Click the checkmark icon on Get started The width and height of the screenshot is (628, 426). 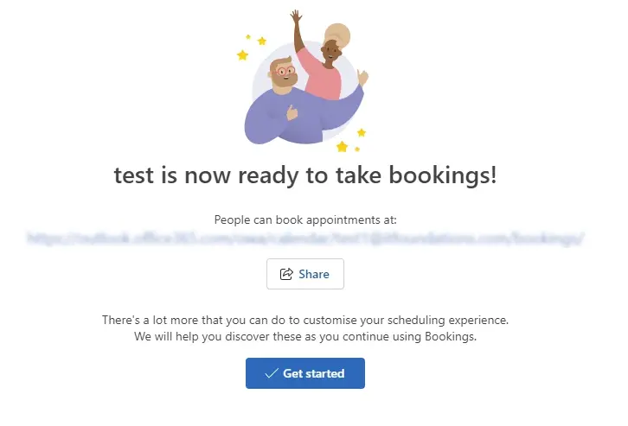pos(272,373)
